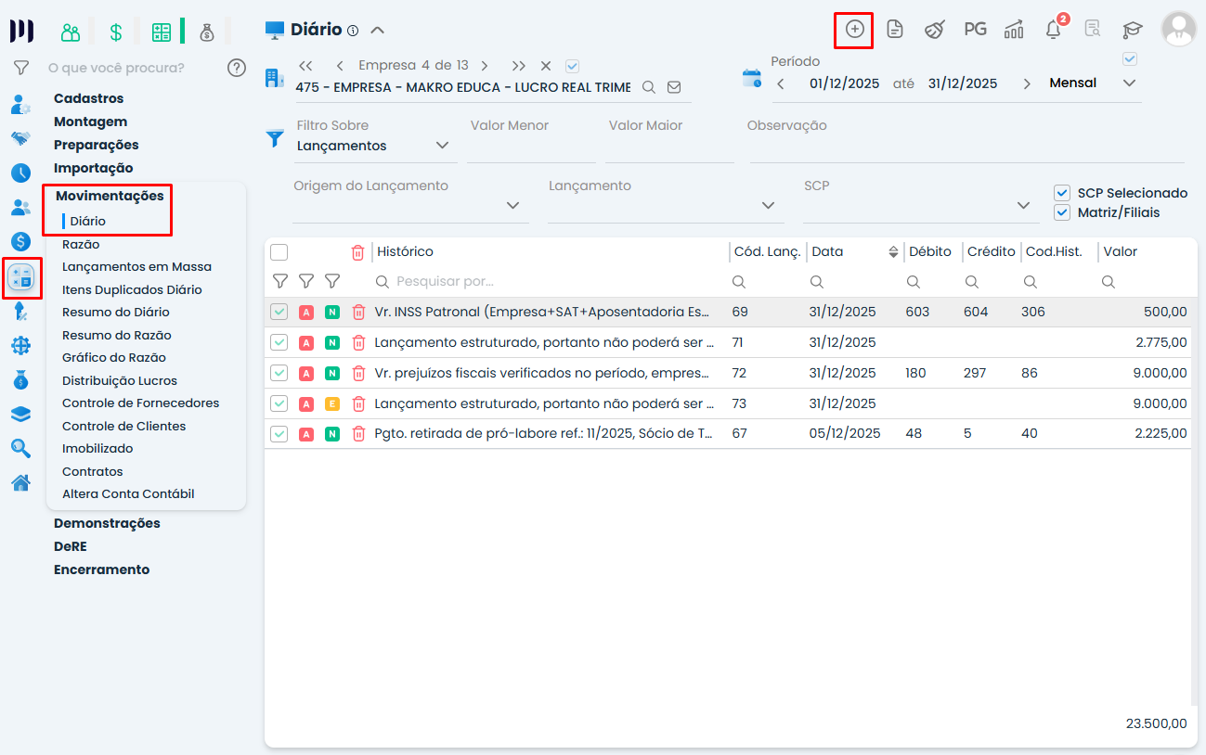Screen dimensions: 1206x755
Task: Collapse the Diário header chevron
Action: [377, 30]
